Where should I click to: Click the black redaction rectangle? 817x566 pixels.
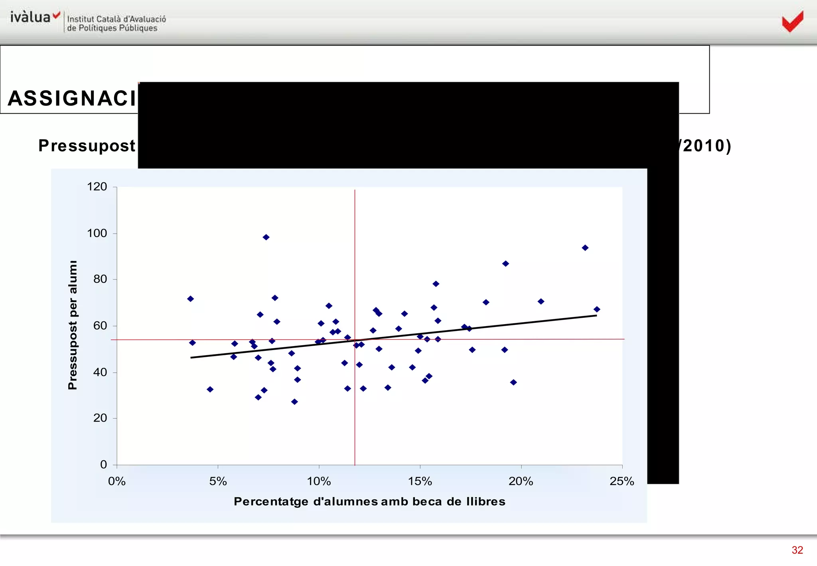point(407,125)
